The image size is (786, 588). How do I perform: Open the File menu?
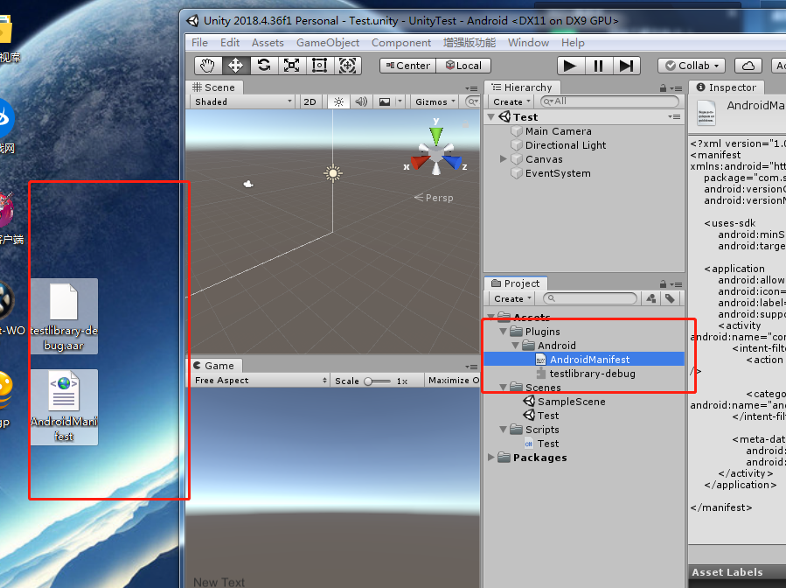(x=199, y=43)
